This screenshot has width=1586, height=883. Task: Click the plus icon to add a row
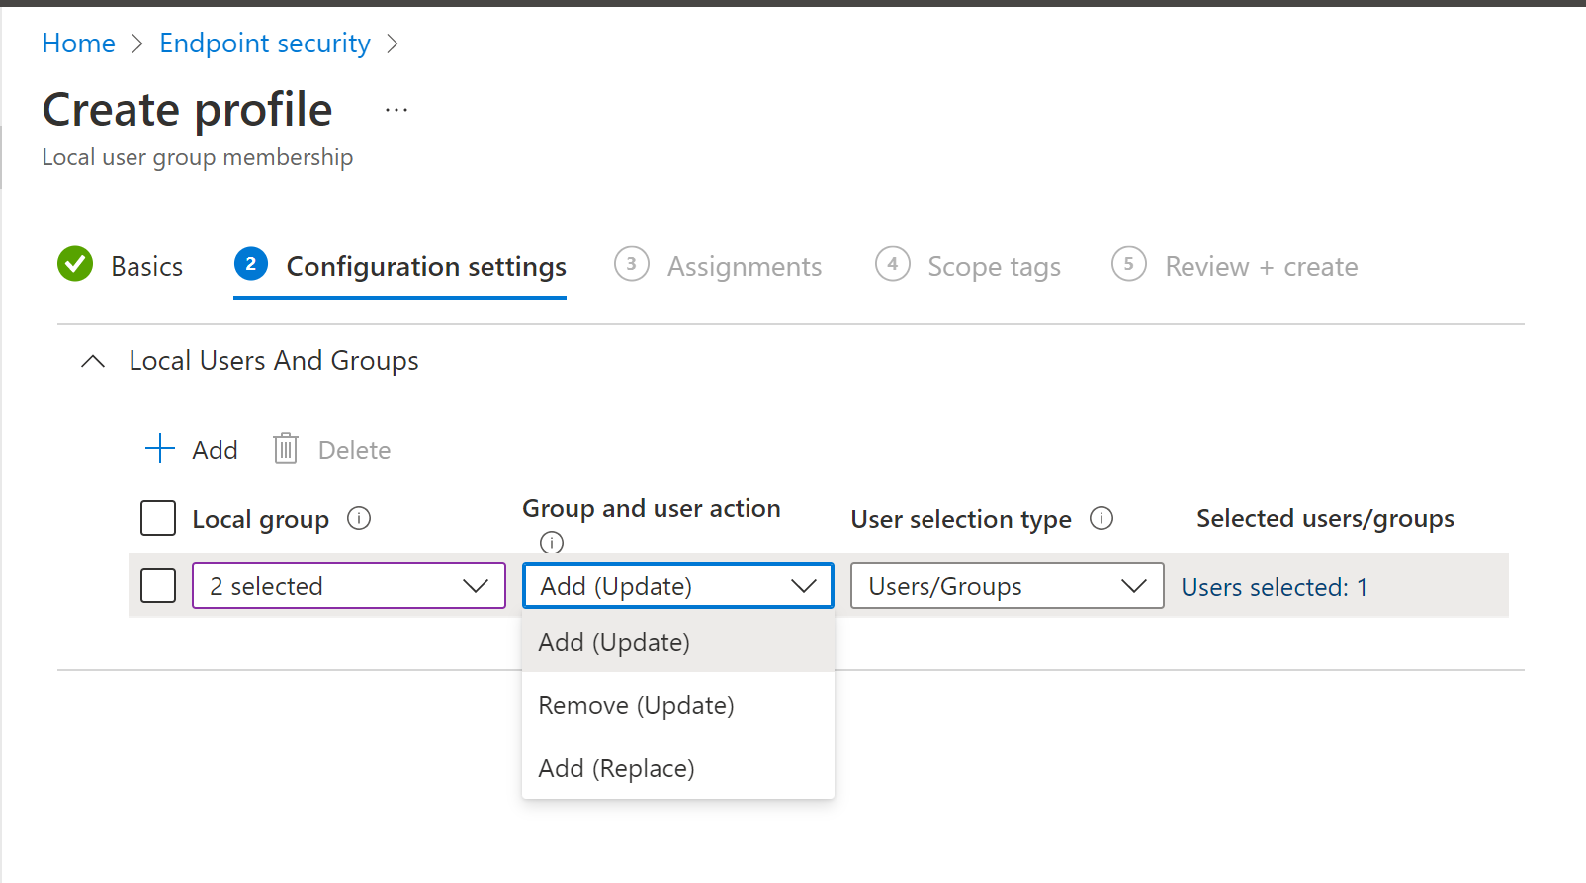click(160, 449)
